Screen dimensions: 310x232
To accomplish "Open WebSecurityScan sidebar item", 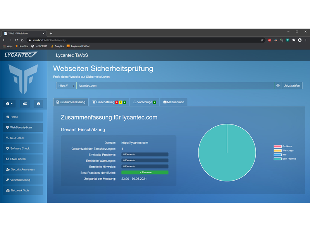I will click(x=23, y=128).
